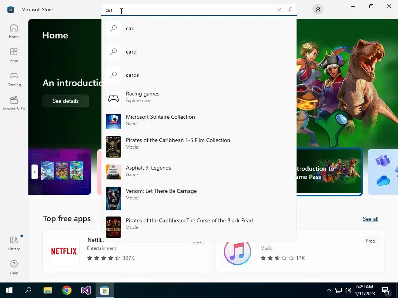Screen dimensions: 398x298
Task: Open the Gaming section in sidebar
Action: (x=14, y=79)
